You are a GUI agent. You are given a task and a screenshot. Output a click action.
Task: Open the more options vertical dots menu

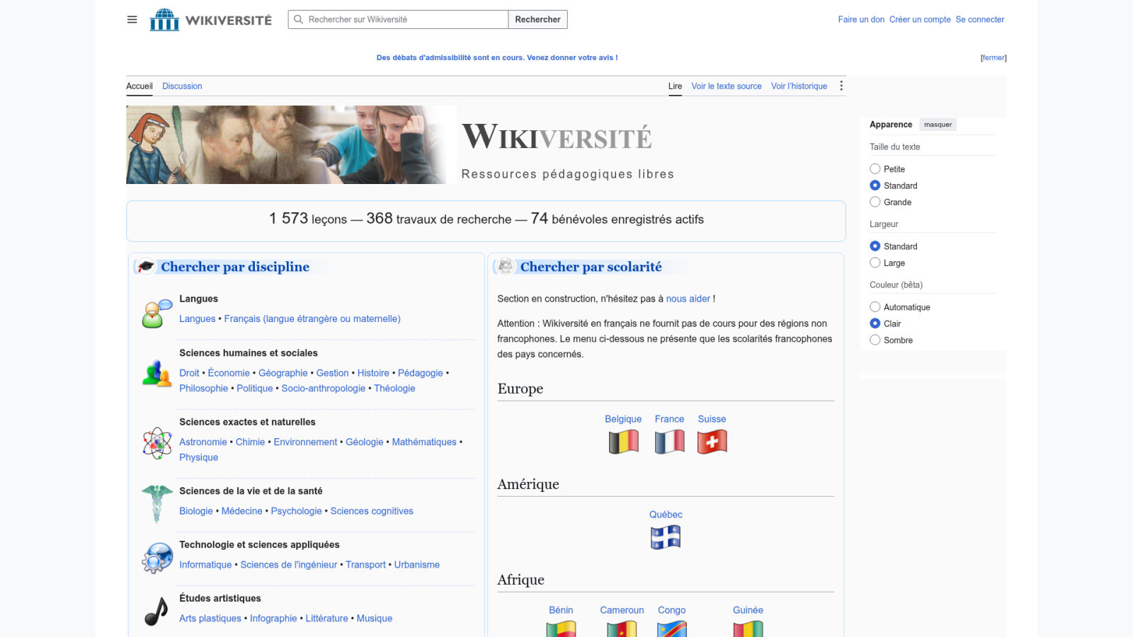[841, 86]
